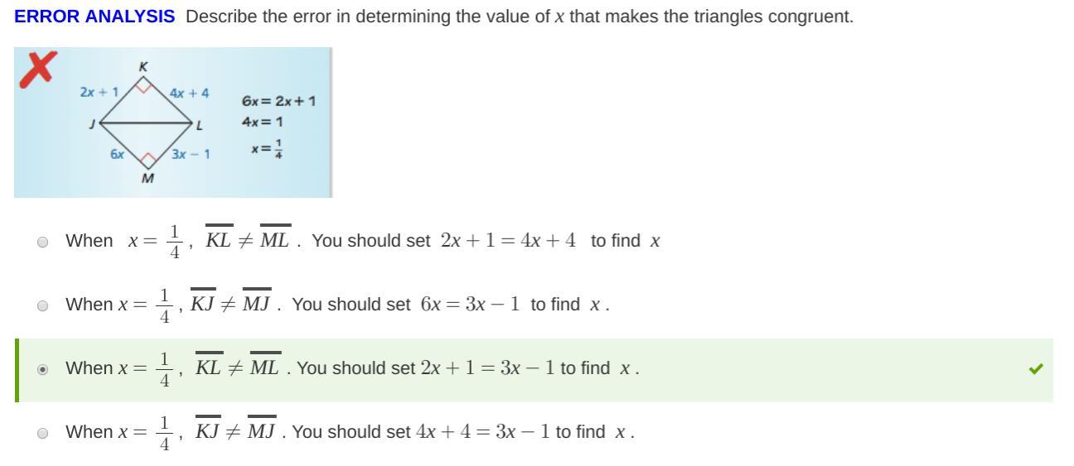Select radio button for 2x + 1 = 3x − 1 option
1074x466 pixels.
pyautogui.click(x=43, y=369)
